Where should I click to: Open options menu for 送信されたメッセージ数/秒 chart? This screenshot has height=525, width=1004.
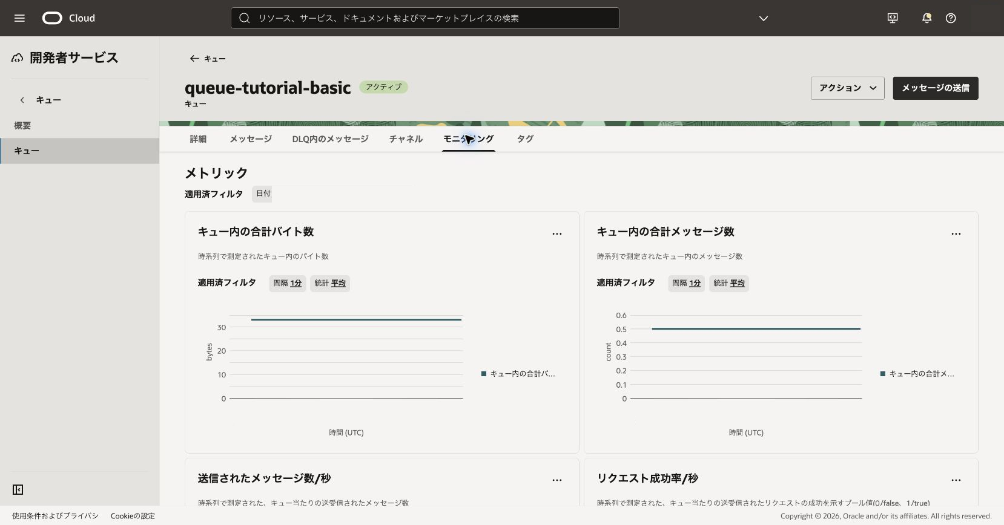click(x=557, y=480)
